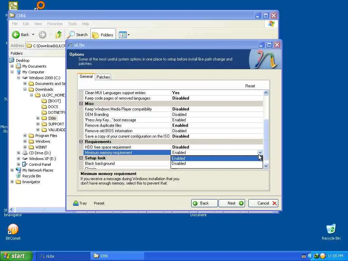Click the nLite taskbar button
The height and width of the screenshot is (261, 348).
click(63, 256)
